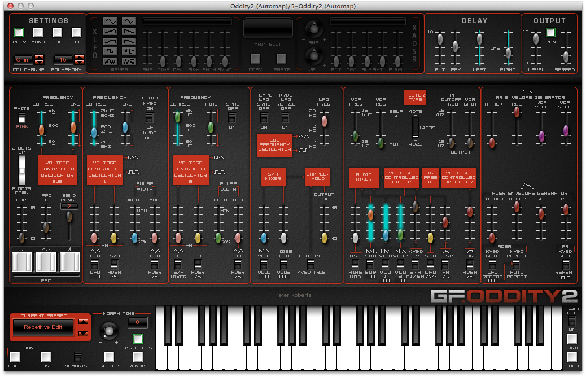This screenshot has height=377, width=586.
Task: Open SET UP
Action: (x=109, y=357)
